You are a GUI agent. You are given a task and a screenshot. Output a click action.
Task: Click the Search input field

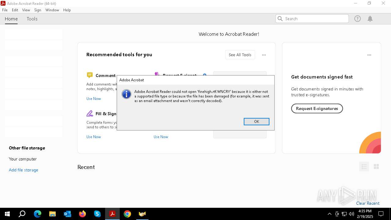click(x=312, y=19)
